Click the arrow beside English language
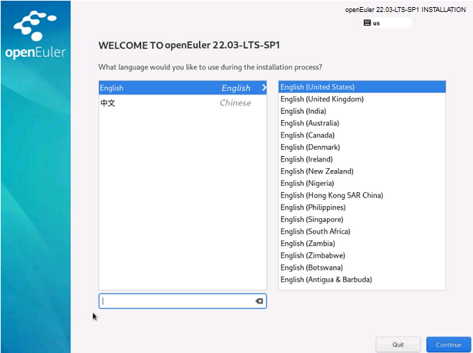Viewport: 473px width, 353px height. click(x=263, y=88)
